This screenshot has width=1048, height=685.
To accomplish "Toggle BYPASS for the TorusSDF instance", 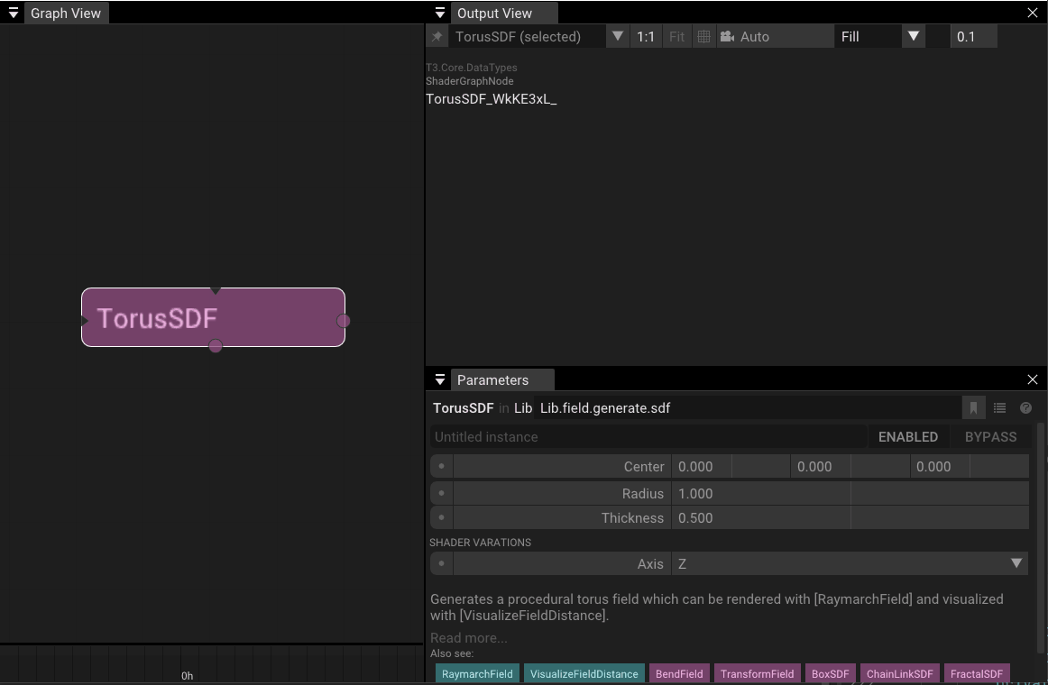I will point(990,437).
